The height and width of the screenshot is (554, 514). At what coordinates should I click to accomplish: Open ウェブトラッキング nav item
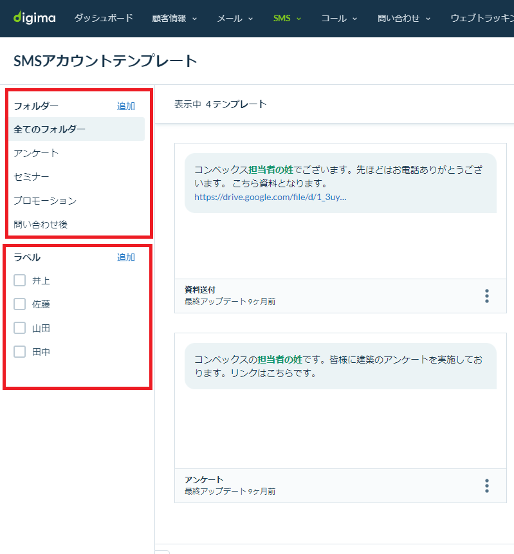(x=482, y=18)
